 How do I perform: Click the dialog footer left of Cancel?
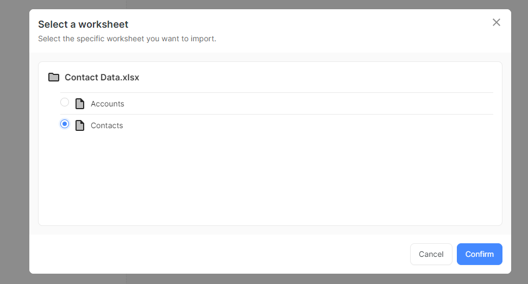(x=217, y=254)
